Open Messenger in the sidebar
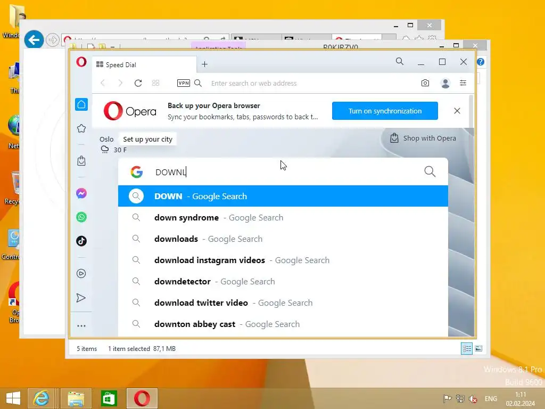545x409 pixels. 81,193
